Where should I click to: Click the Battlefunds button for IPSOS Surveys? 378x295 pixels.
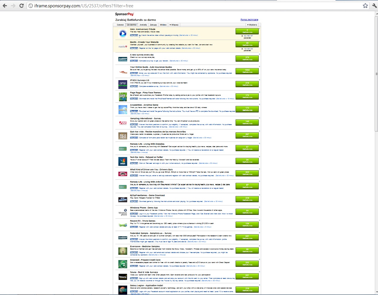coord(247,84)
